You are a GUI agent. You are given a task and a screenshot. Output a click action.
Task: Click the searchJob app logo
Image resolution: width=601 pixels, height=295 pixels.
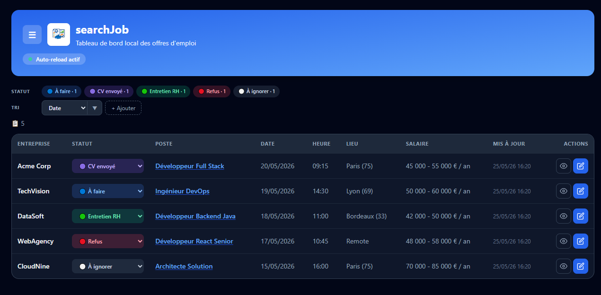point(59,35)
